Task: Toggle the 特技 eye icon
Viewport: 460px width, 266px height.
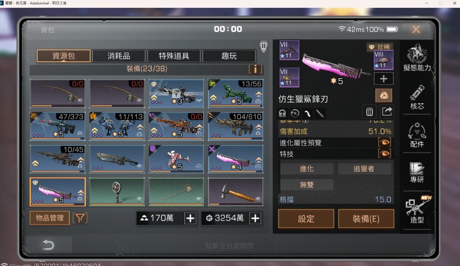Action: (x=384, y=153)
